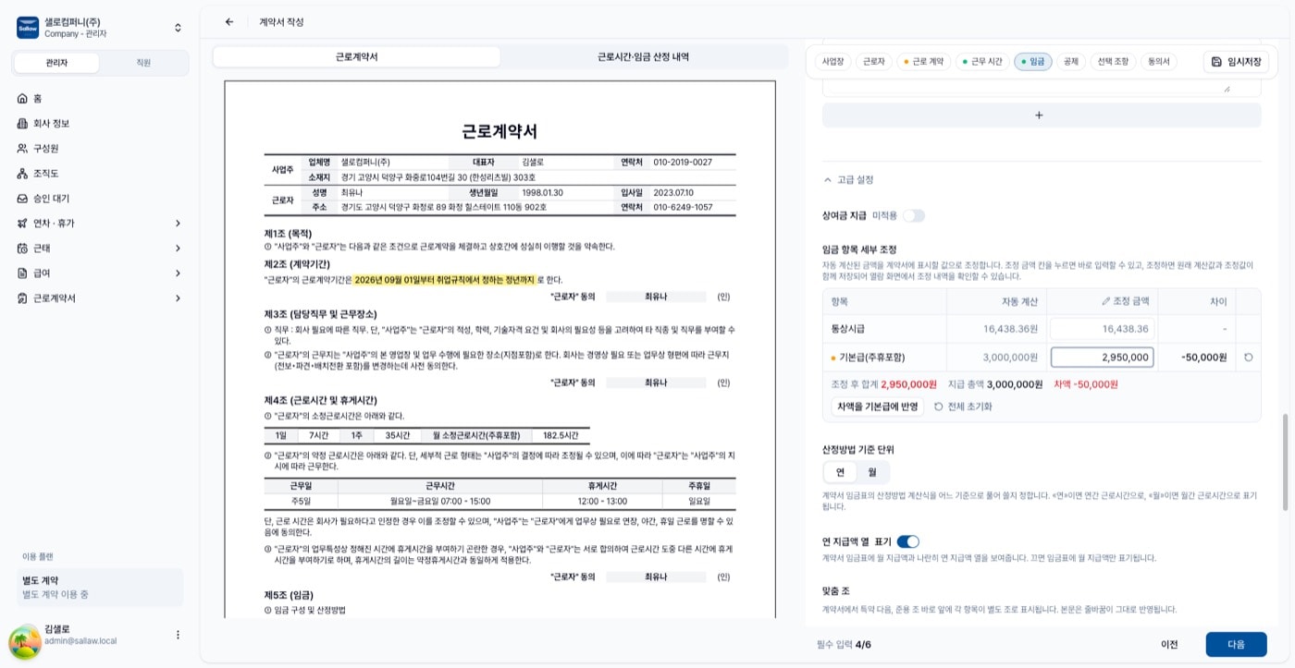1295x668 pixels.
Task: Switch to 직원 mode
Action: coord(143,63)
